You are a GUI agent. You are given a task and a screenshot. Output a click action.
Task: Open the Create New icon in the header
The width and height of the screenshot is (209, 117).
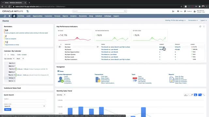tap(173, 11)
